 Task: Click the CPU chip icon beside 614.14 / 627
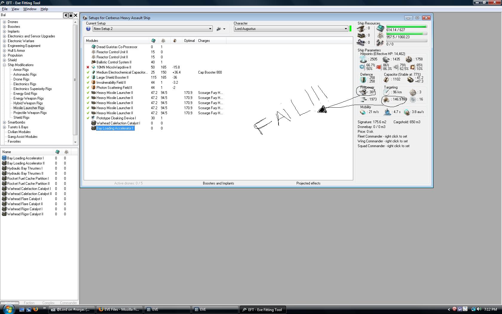[380, 29]
